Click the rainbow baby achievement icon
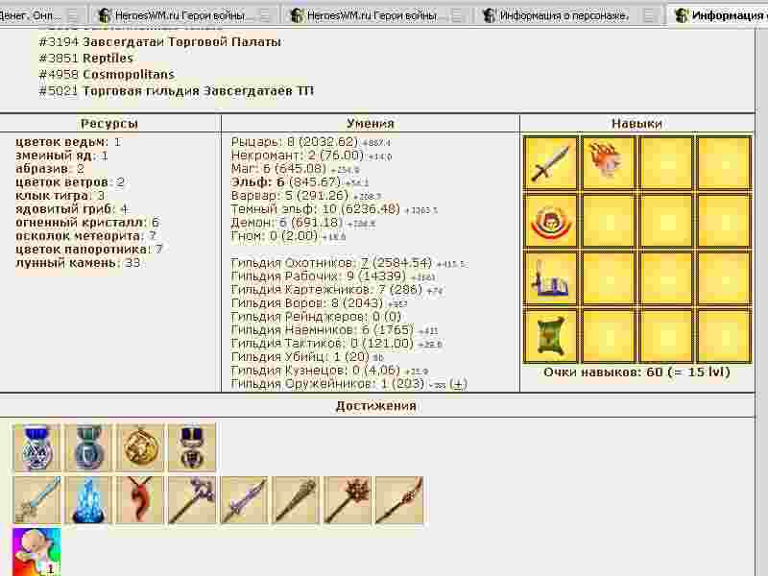The width and height of the screenshot is (768, 576). [36, 551]
